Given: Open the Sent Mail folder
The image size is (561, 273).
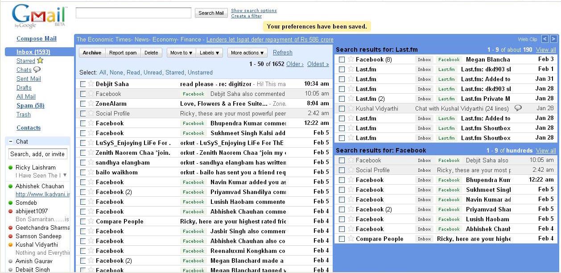Looking at the screenshot, I should click(x=29, y=79).
